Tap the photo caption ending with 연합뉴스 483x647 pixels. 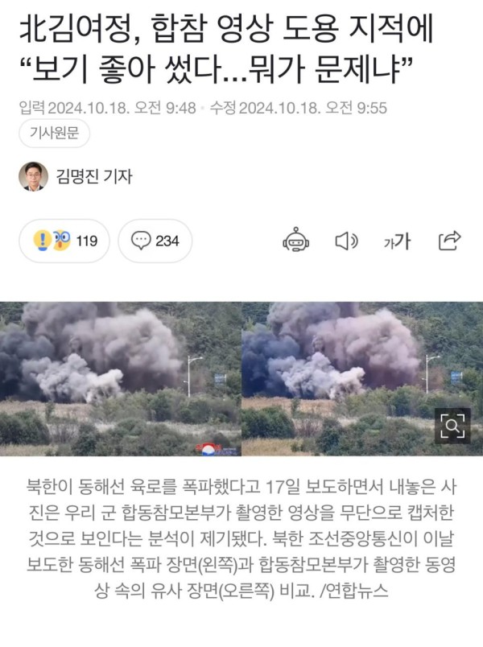(242, 539)
